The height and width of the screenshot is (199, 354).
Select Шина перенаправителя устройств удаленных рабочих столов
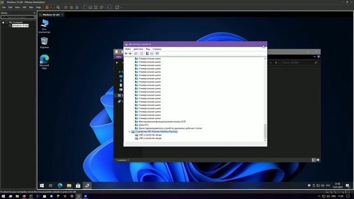pos(170,128)
